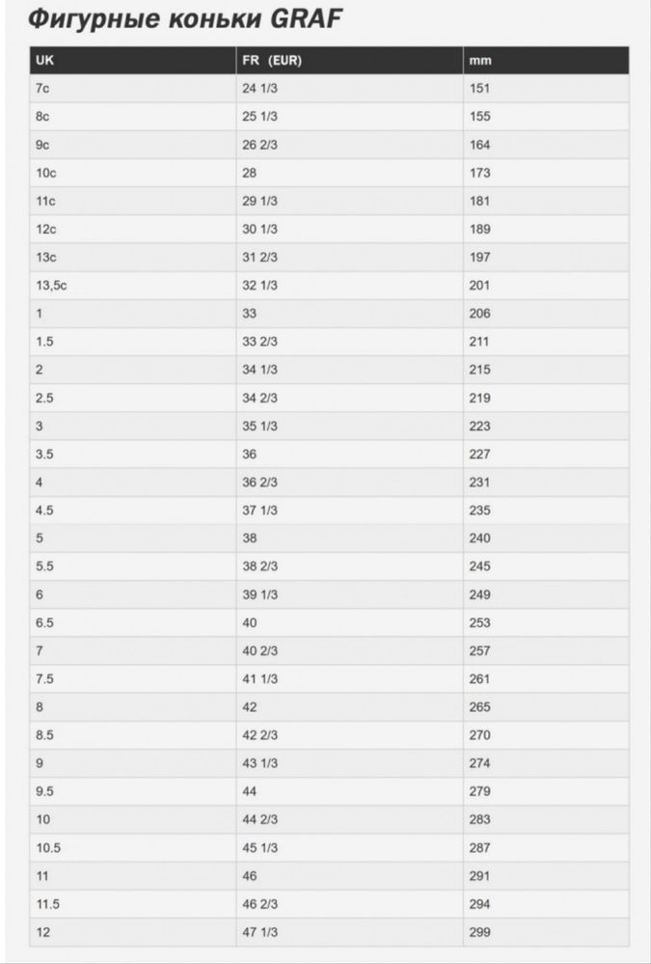Click the FR (EUR) column header
Image resolution: width=651 pixels, height=964 pixels.
[350, 61]
